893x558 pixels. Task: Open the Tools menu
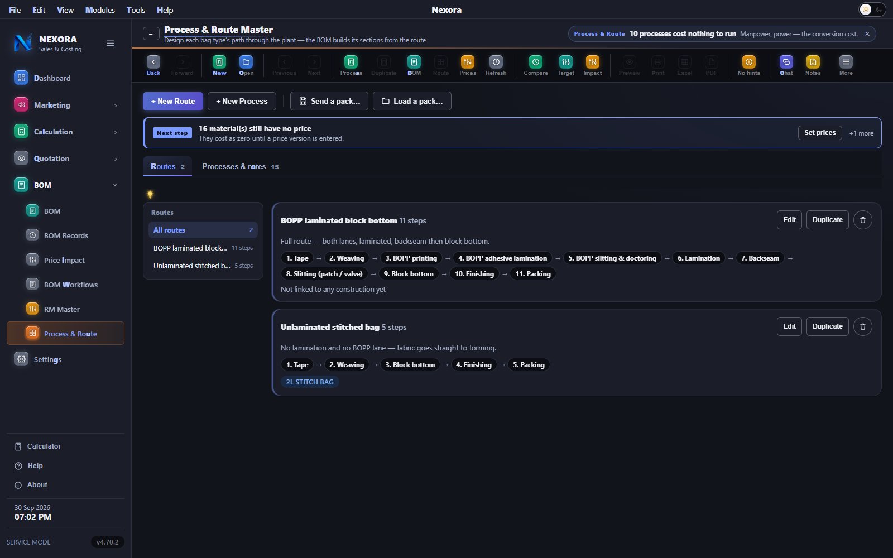[136, 10]
